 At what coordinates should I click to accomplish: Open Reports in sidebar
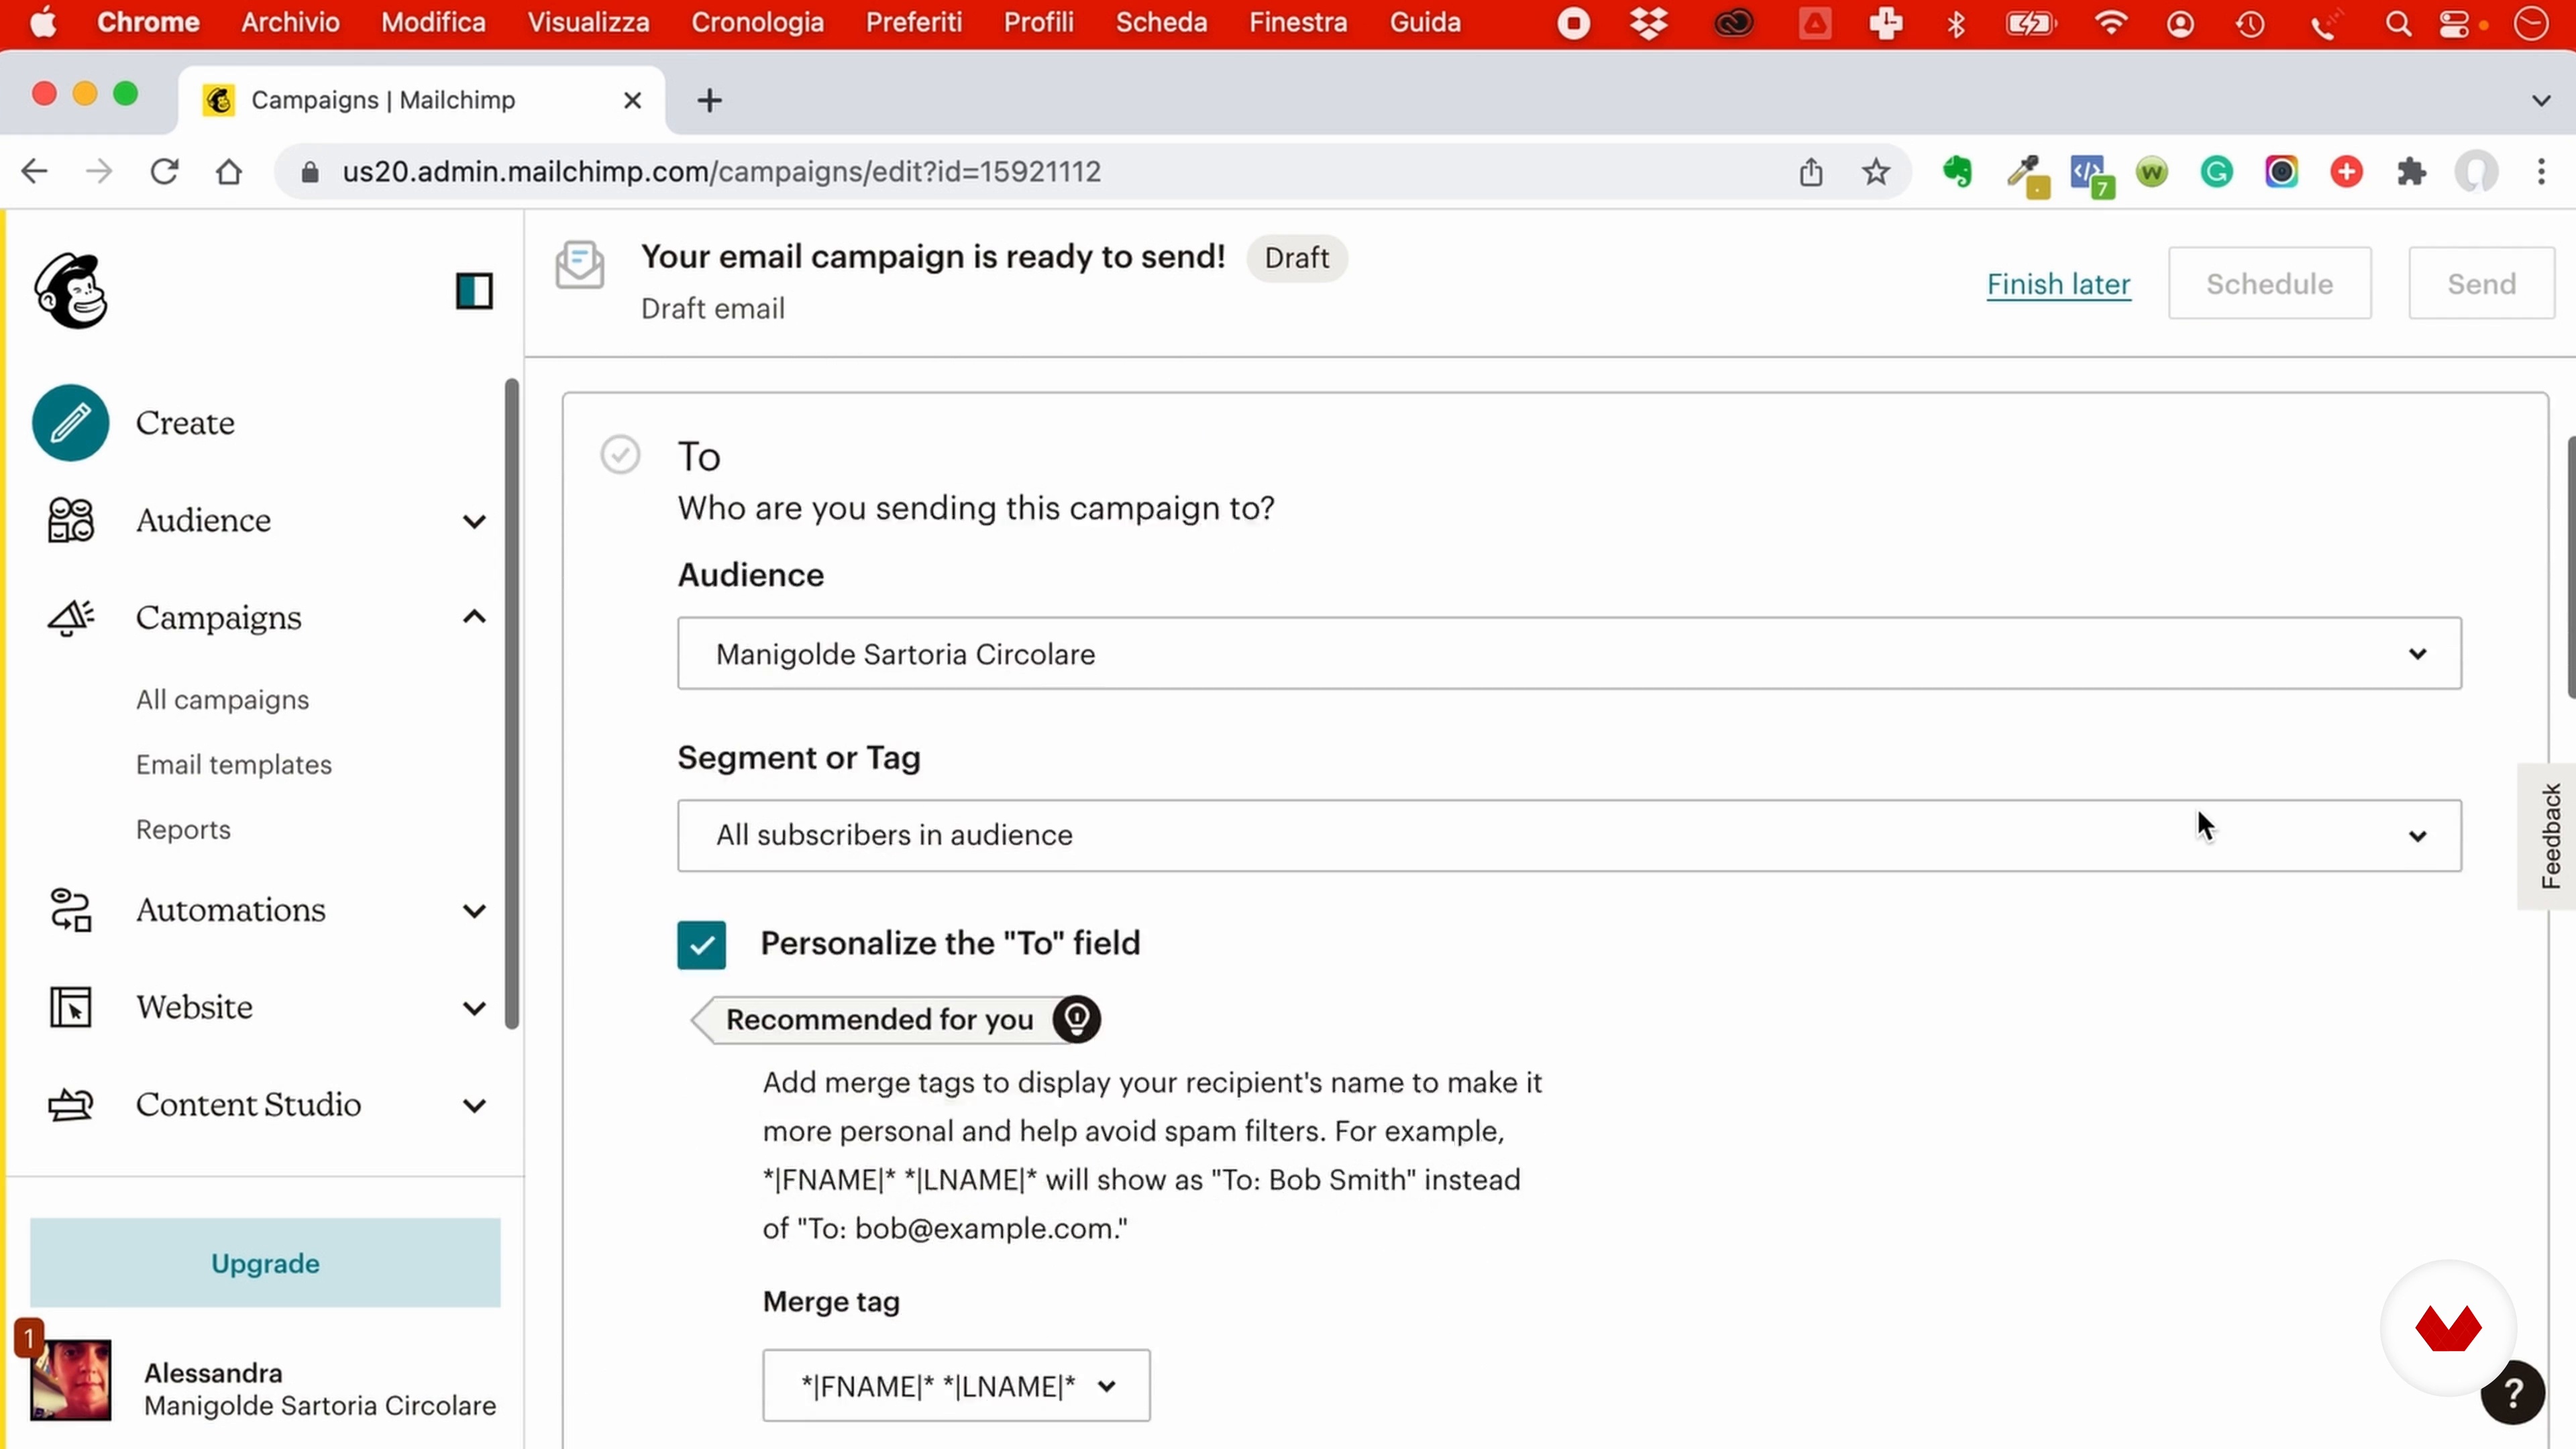(x=183, y=830)
